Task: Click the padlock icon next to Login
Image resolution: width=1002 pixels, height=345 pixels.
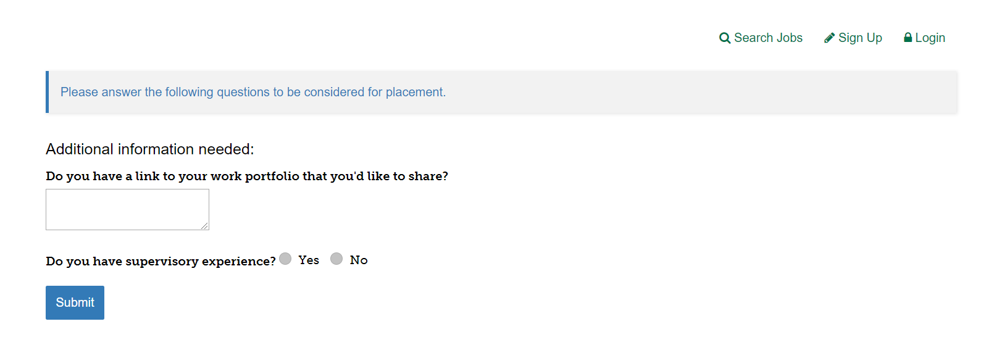Action: (908, 38)
